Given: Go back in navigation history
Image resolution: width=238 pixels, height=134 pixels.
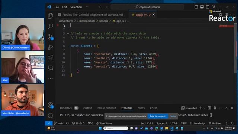Looking at the screenshot, I should (100, 7).
